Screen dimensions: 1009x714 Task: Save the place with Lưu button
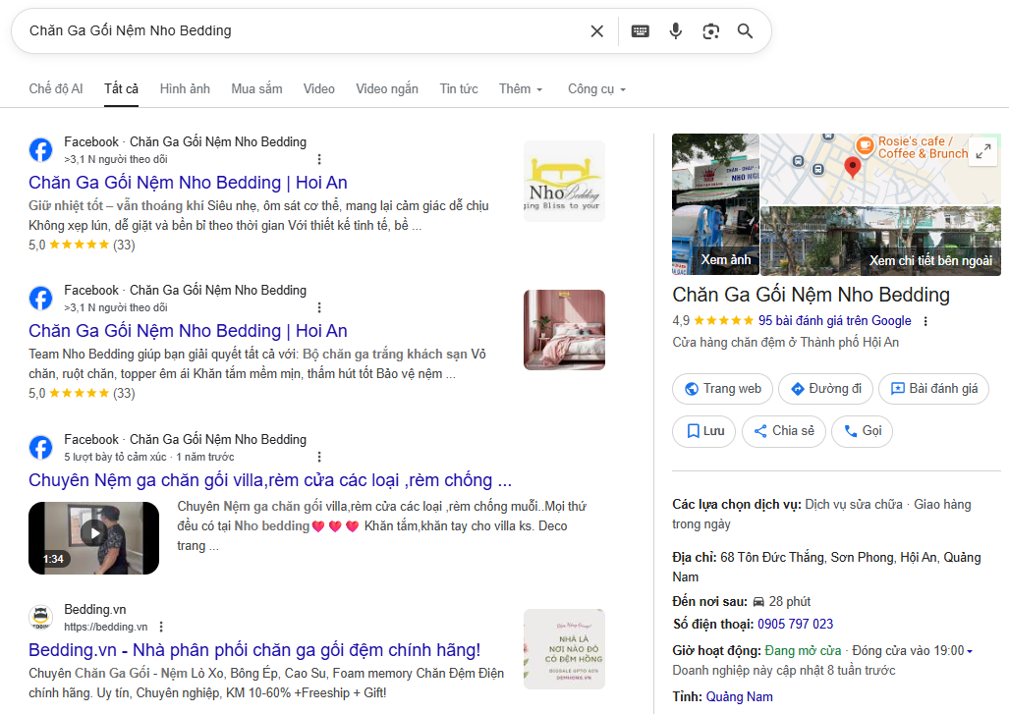click(x=704, y=431)
